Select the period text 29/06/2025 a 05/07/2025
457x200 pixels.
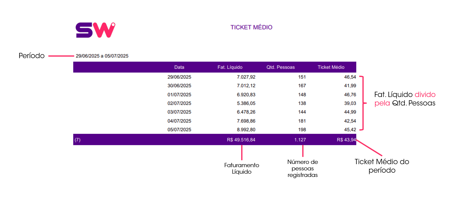coord(102,56)
